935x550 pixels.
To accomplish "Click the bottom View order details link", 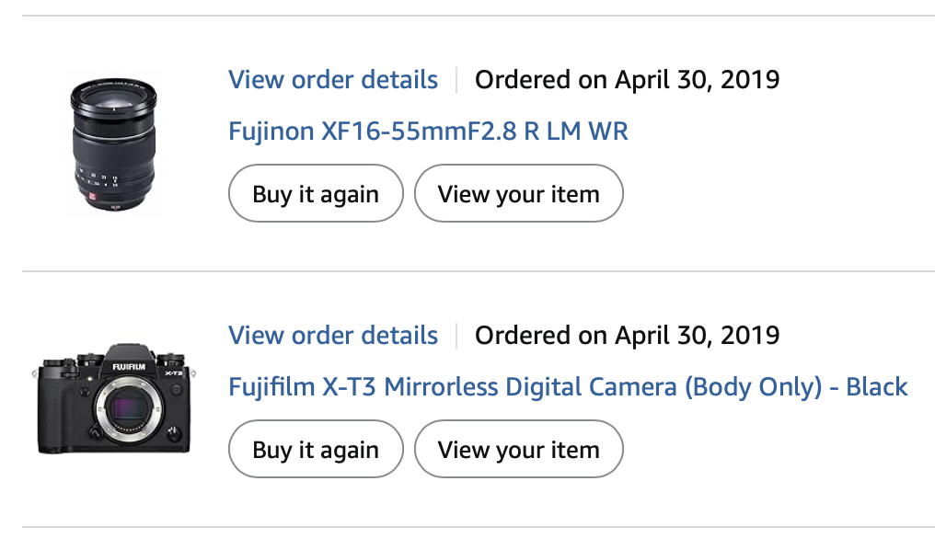I will click(333, 336).
